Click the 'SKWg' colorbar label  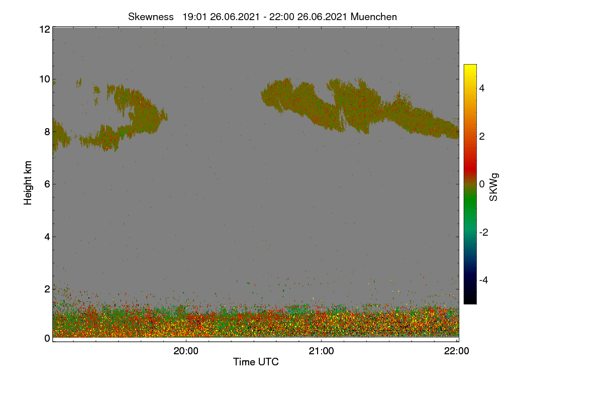494,187
